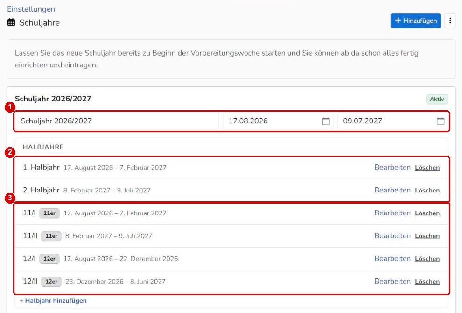Edit the 2. Halbjahr entry
This screenshot has height=313, width=462.
coord(392,190)
